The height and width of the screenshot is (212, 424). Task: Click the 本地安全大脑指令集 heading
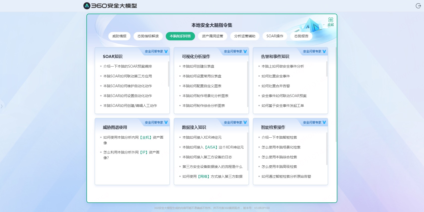point(212,25)
